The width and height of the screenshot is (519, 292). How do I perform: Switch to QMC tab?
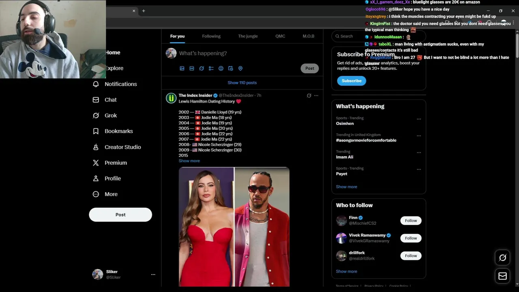280,36
